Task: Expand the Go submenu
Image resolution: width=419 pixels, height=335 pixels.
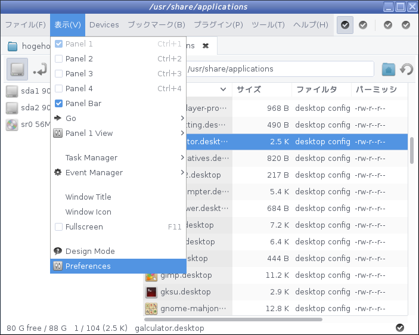Action: 118,118
